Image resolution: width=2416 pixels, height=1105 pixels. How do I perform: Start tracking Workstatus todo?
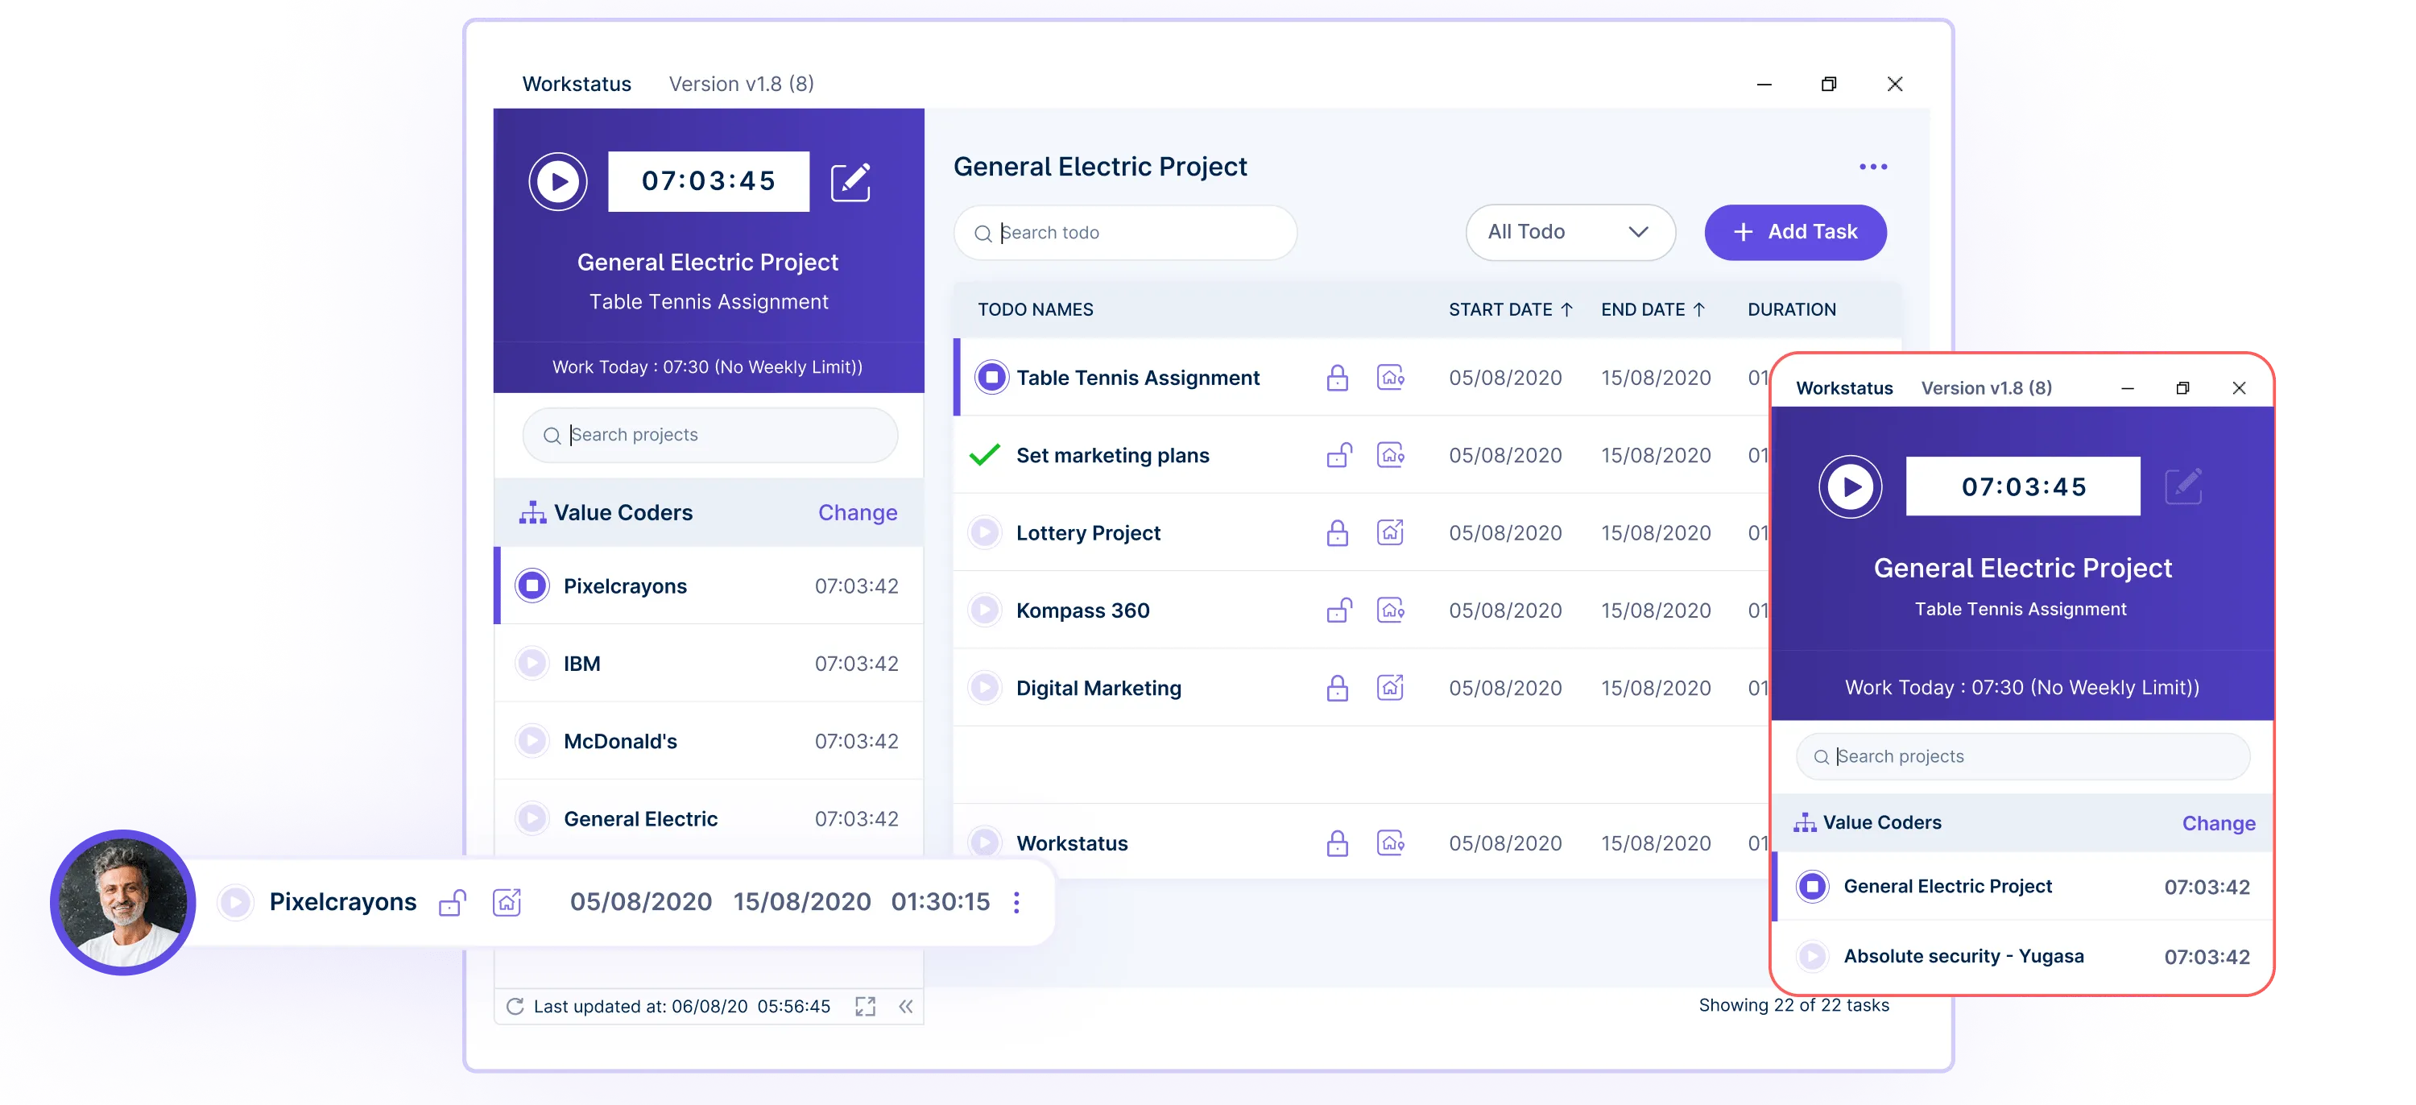985,842
